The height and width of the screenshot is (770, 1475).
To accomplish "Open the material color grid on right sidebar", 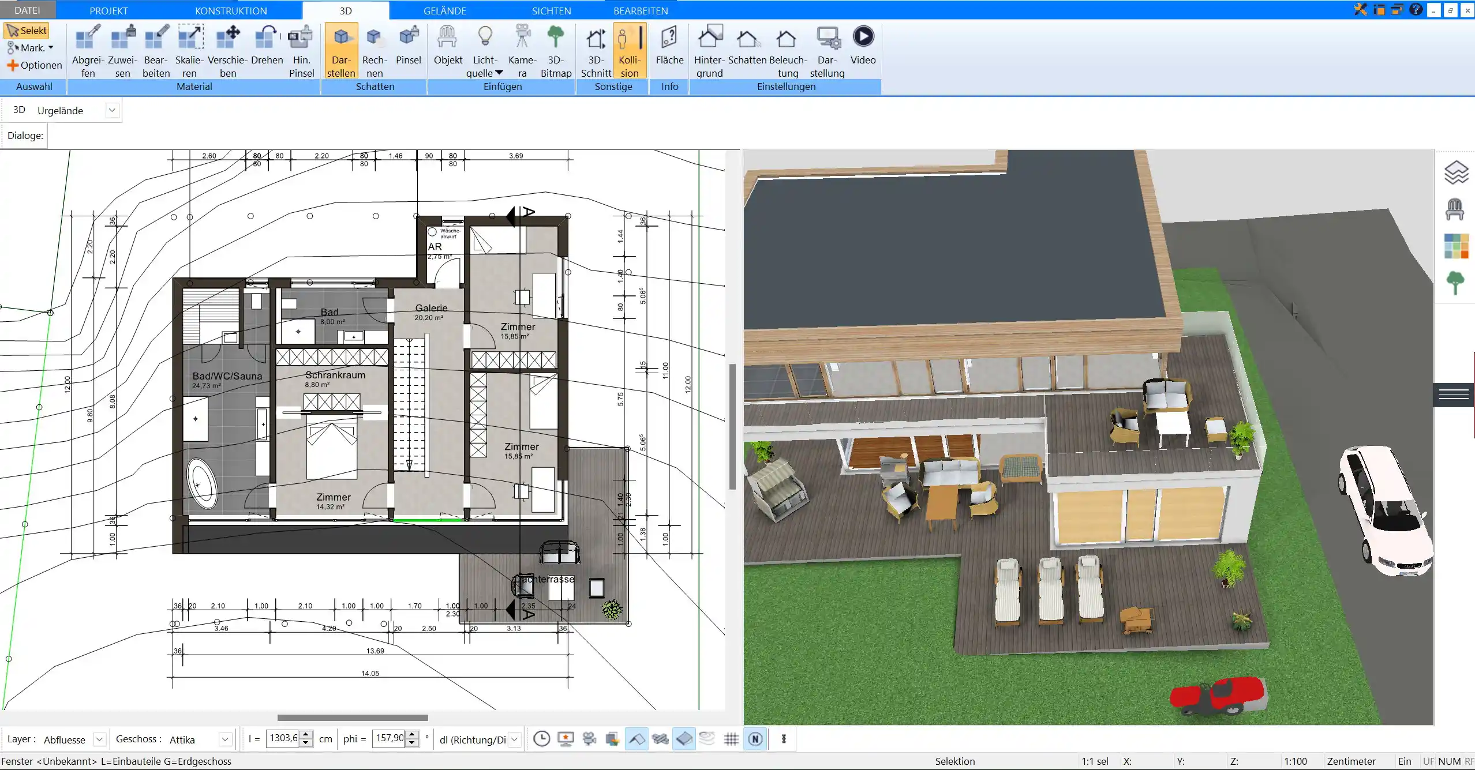I will tap(1456, 246).
